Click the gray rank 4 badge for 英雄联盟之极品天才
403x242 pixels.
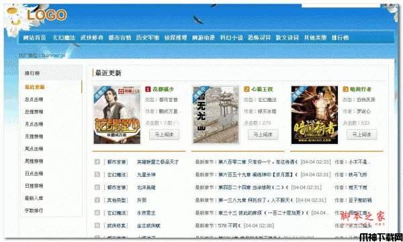click(97, 162)
